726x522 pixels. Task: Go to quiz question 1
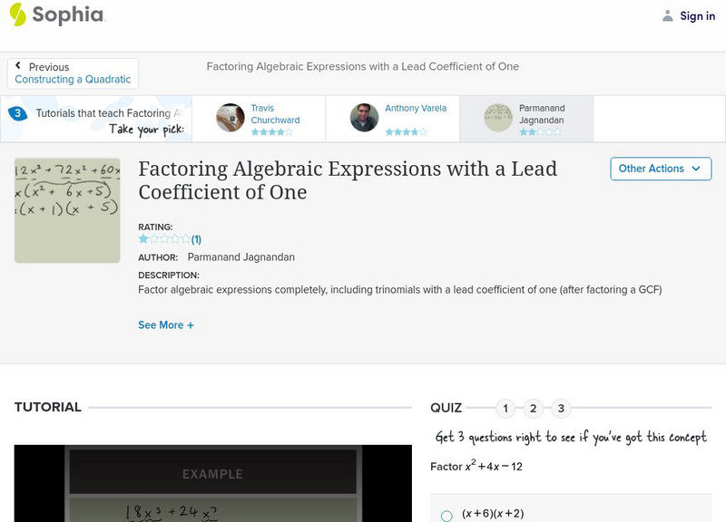coord(505,408)
